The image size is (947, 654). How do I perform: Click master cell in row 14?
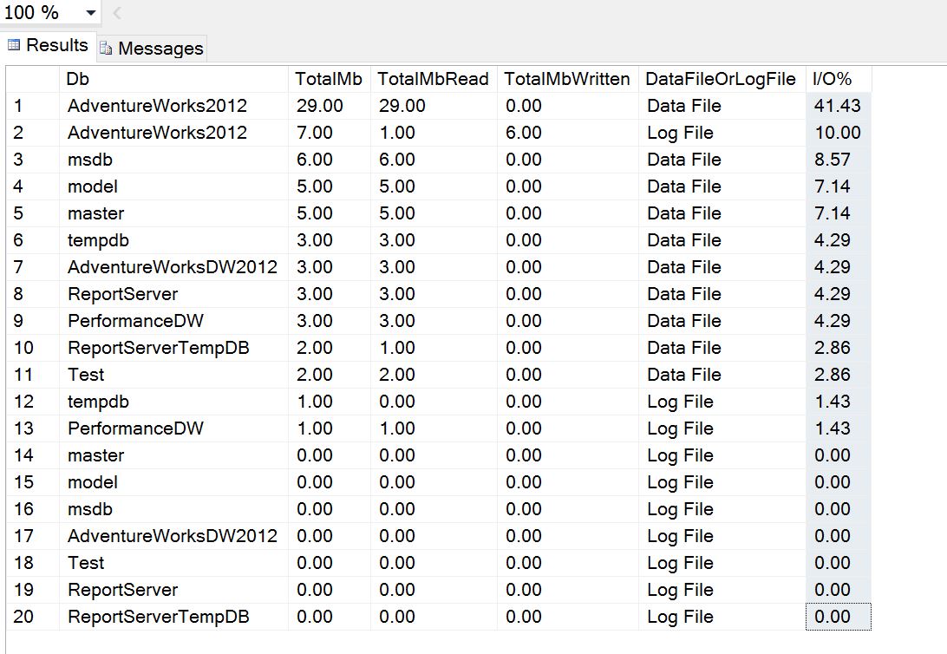point(174,455)
